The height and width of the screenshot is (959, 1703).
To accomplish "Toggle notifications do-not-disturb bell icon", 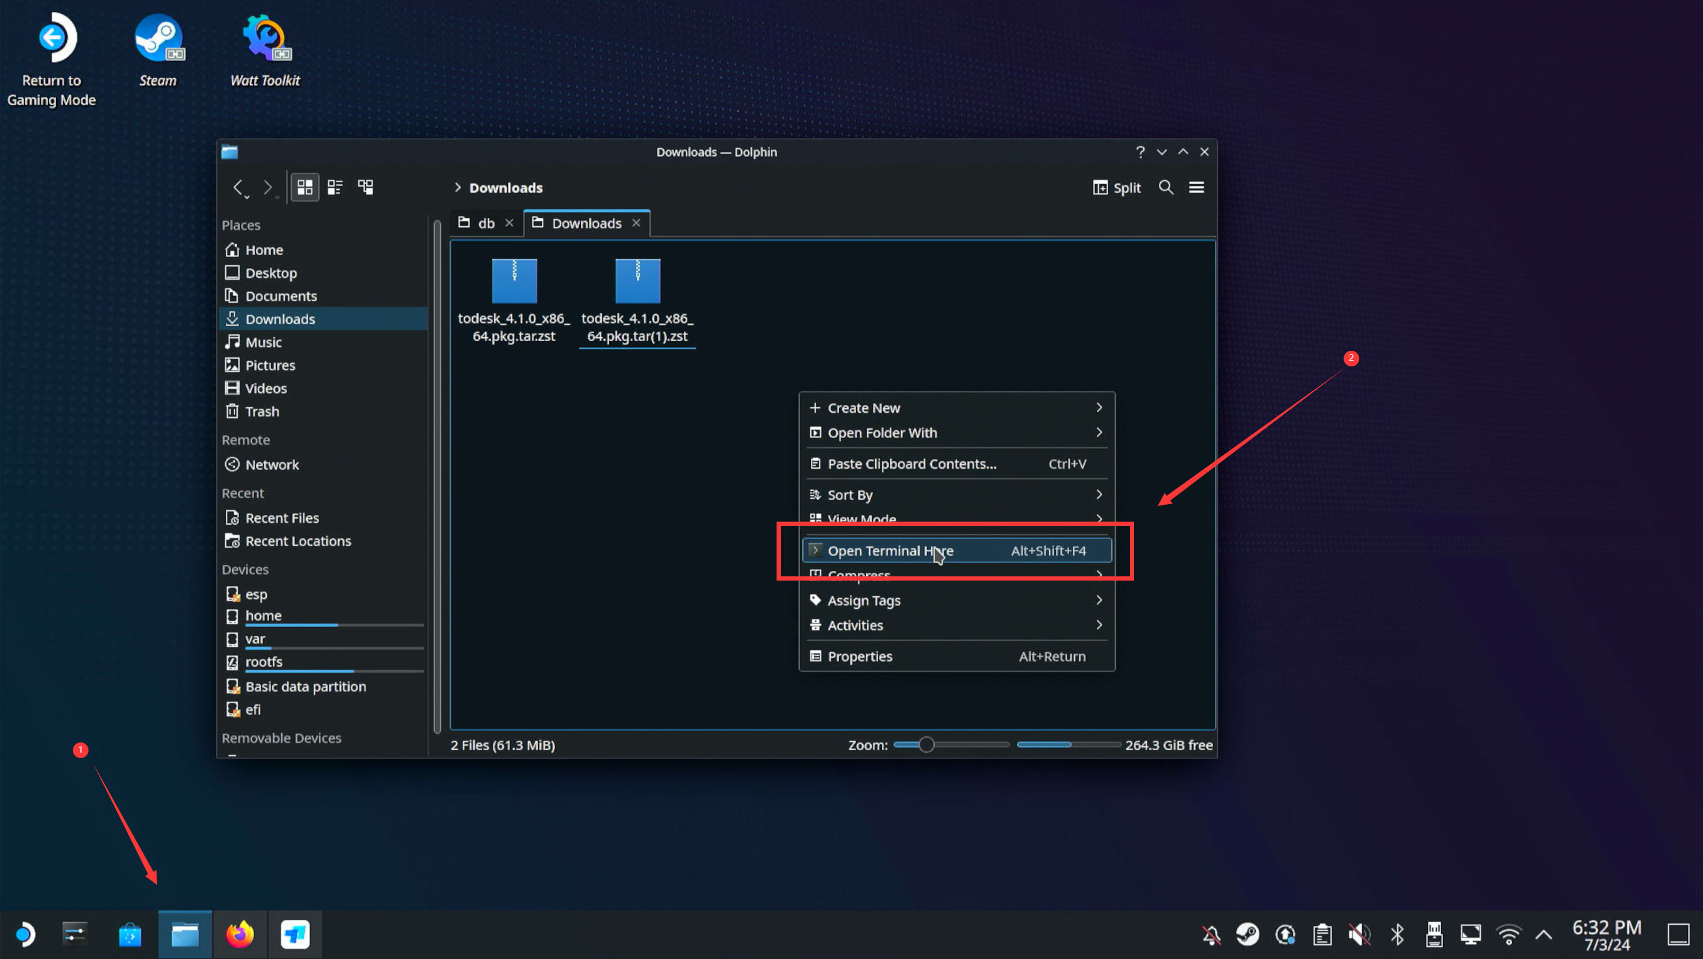I will click(1211, 934).
